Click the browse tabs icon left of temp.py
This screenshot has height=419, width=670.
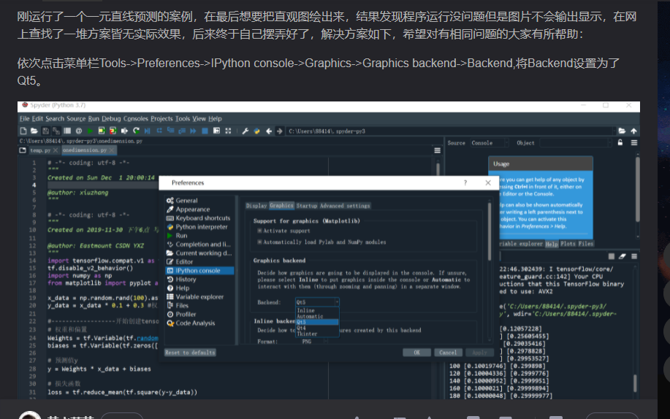[x=23, y=150]
